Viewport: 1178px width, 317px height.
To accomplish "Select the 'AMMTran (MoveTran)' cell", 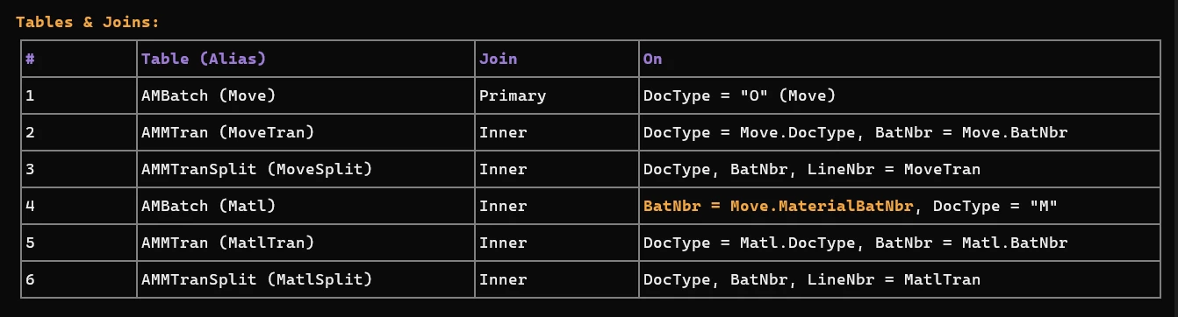I will pyautogui.click(x=305, y=132).
